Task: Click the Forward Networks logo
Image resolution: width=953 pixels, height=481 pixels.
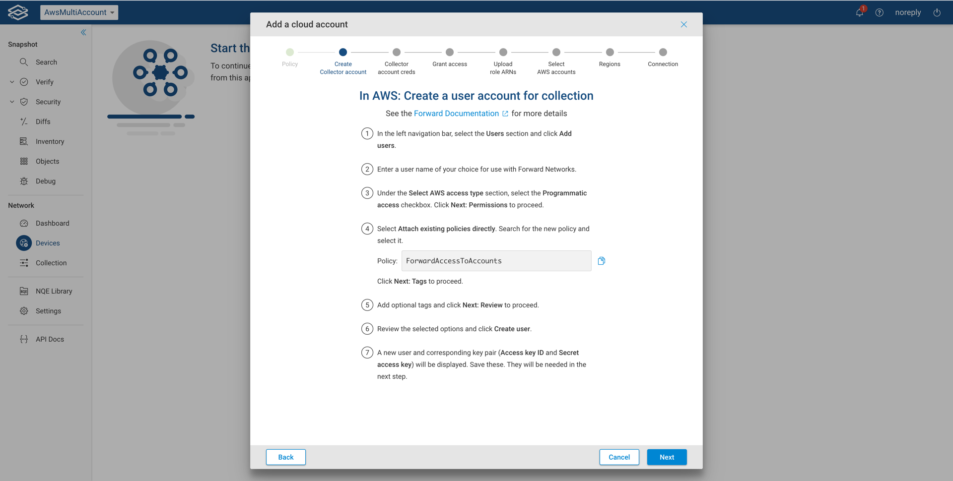Action: coord(17,12)
